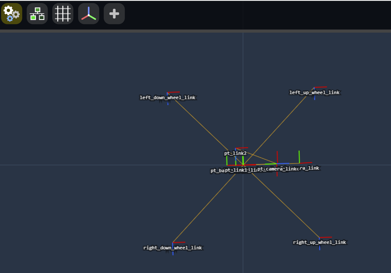This screenshot has height=273, width=391.
Task: Click the pt_link2 frame label
Action: pyautogui.click(x=235, y=153)
